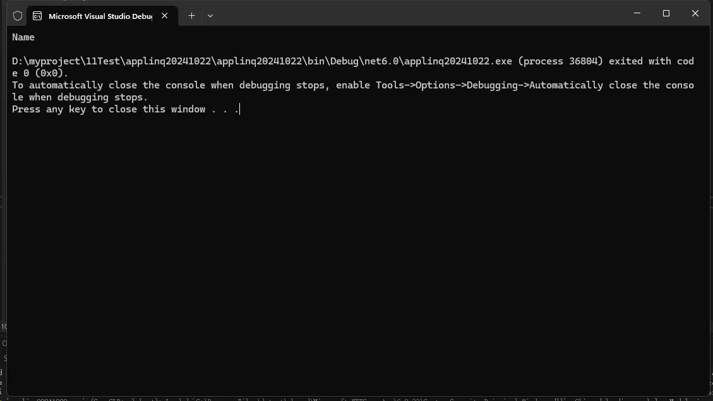Screen dimensions: 713x401
Task: Maximize the terminal window
Action: (666, 13)
